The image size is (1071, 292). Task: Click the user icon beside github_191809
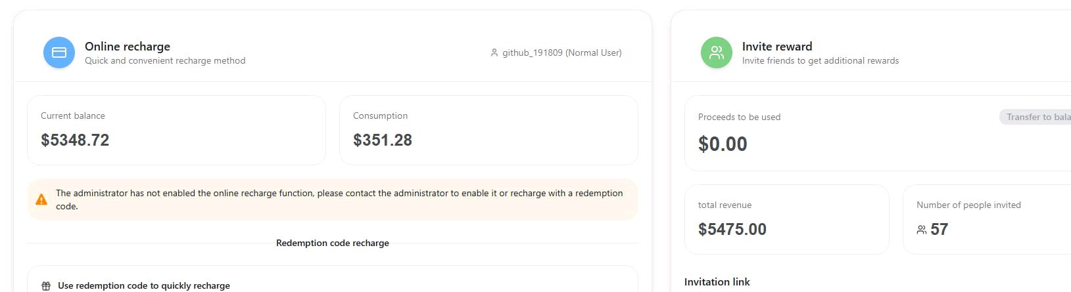point(494,52)
